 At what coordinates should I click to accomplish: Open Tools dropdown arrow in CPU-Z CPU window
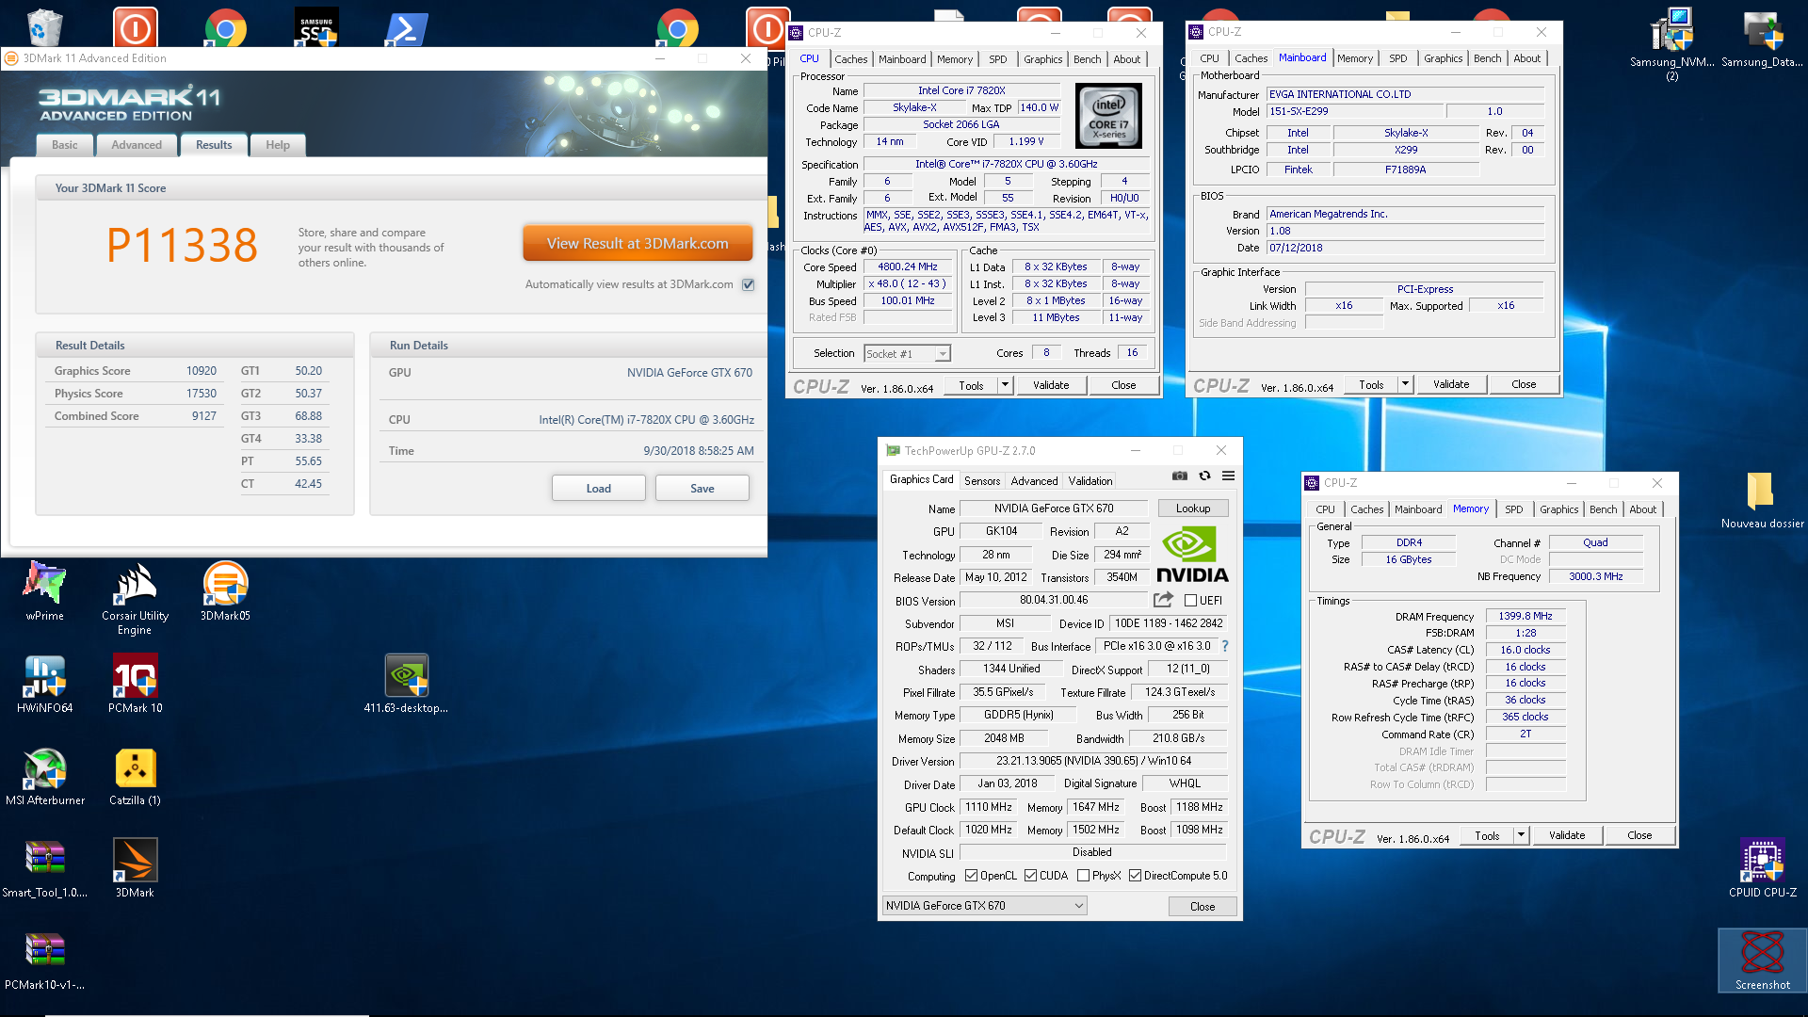point(1005,385)
